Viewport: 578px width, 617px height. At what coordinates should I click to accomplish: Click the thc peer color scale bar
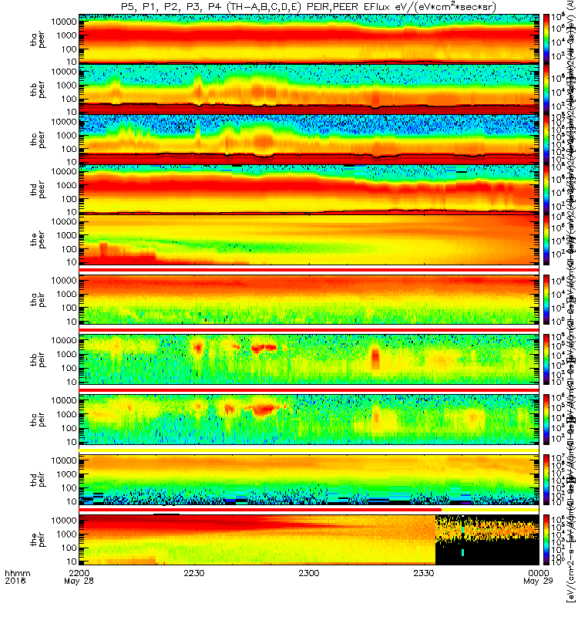click(546, 139)
